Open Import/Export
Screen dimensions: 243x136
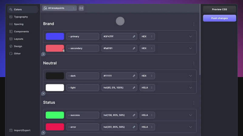22,130
